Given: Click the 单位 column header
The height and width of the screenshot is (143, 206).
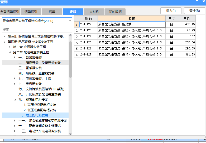Looking at the screenshot, I should point(172,18).
